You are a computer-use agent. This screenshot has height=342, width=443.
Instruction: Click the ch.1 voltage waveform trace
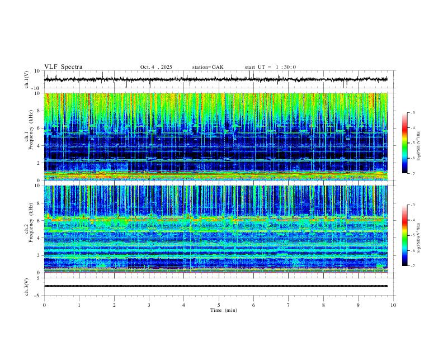[x=215, y=79]
